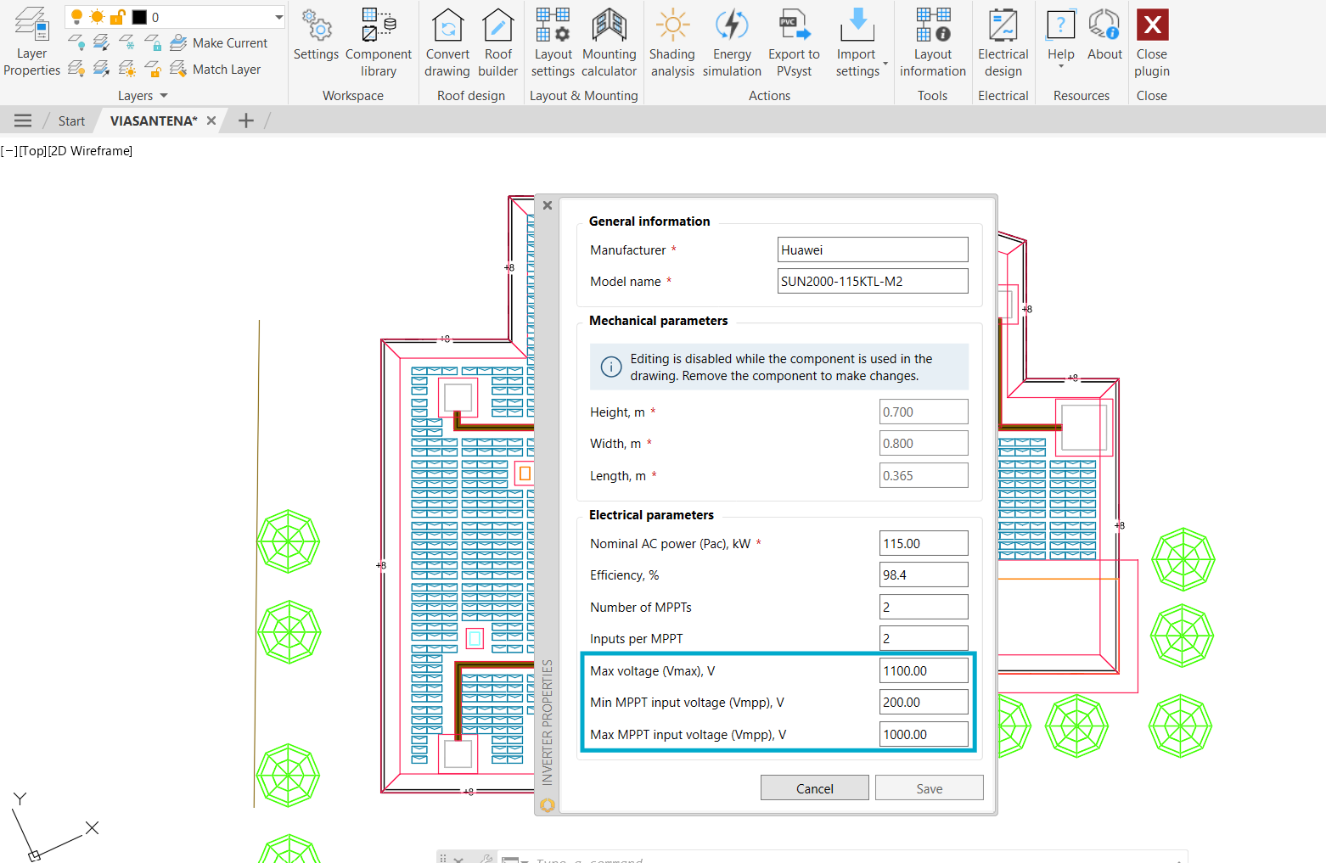Select the Layer Unisolate tool
Viewport: 1326px width, 863px height.
pyautogui.click(x=102, y=69)
